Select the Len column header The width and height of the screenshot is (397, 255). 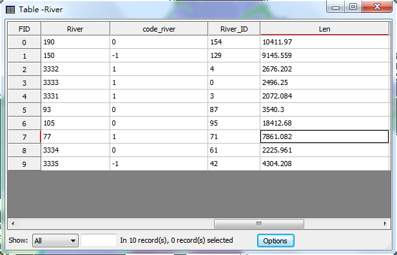pyautogui.click(x=324, y=29)
